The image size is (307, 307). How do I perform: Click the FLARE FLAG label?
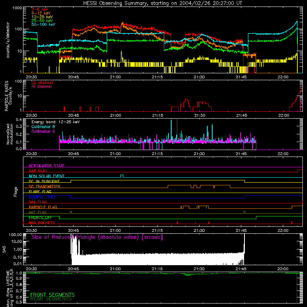point(40,191)
